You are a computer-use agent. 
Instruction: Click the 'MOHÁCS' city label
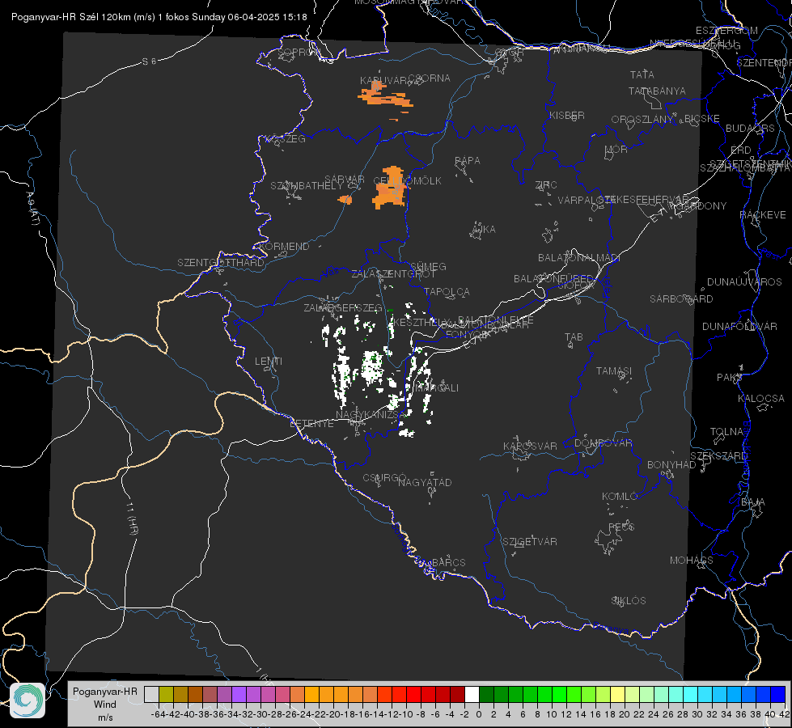[x=691, y=561]
